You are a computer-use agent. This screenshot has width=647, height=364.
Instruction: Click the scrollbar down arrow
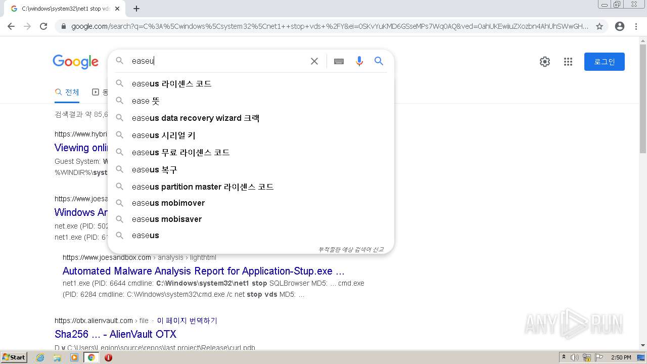(643, 345)
